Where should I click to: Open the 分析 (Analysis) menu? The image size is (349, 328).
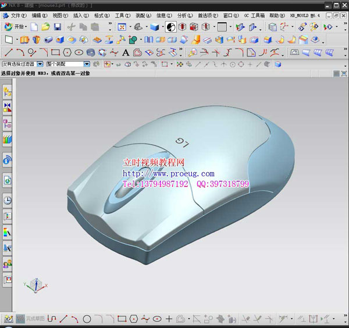(x=185, y=16)
